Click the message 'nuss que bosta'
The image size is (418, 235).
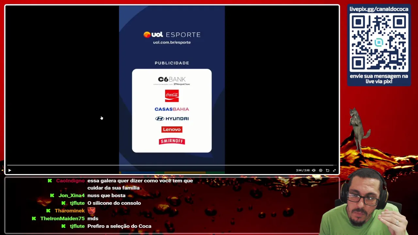[x=106, y=196]
